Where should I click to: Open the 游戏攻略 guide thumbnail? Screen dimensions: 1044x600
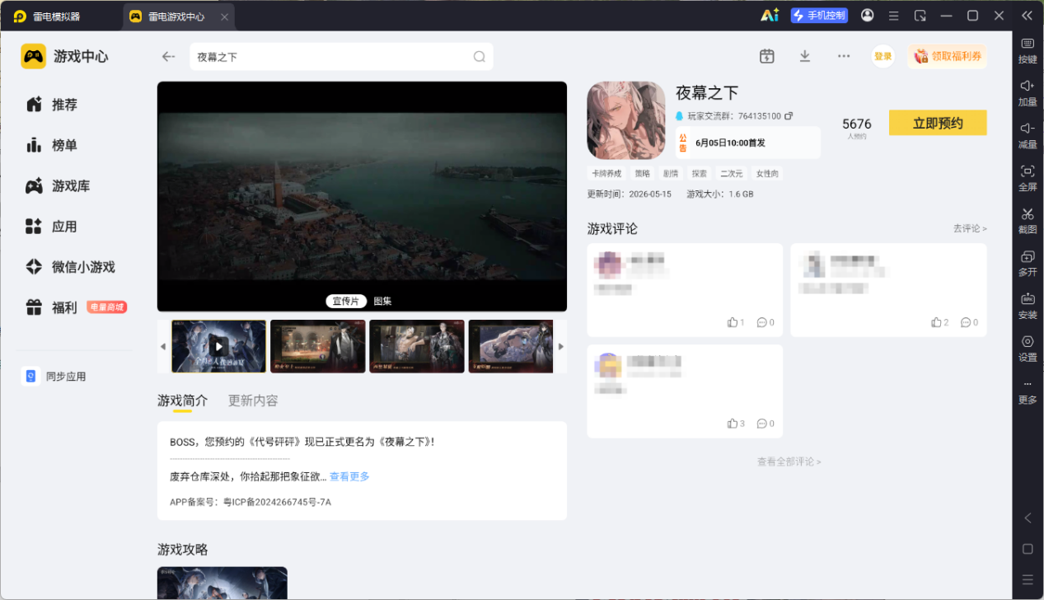[222, 583]
